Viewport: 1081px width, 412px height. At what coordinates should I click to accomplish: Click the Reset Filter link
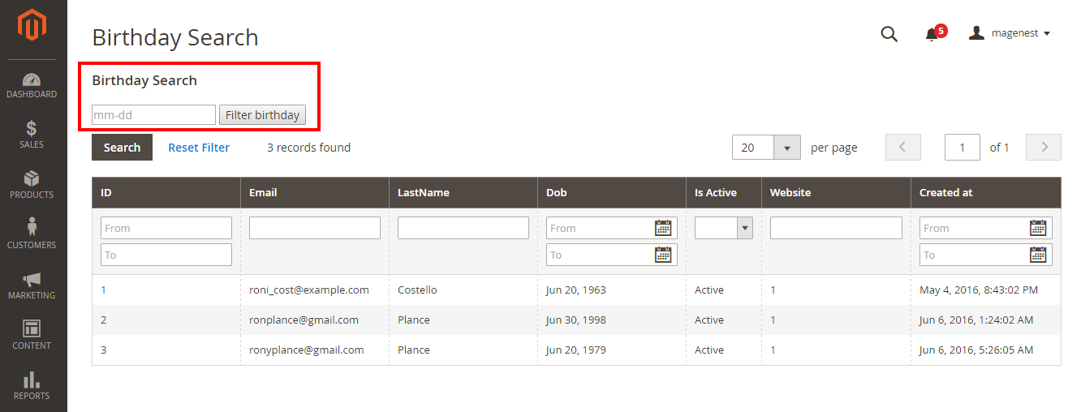(199, 148)
